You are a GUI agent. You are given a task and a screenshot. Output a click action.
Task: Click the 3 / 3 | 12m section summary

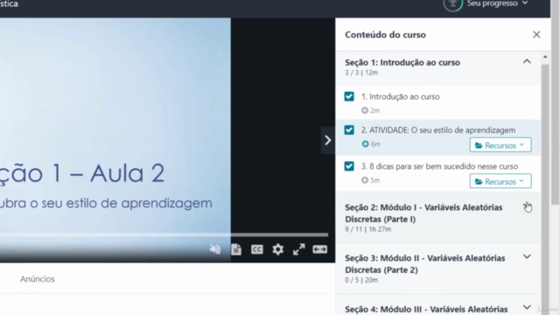click(361, 73)
